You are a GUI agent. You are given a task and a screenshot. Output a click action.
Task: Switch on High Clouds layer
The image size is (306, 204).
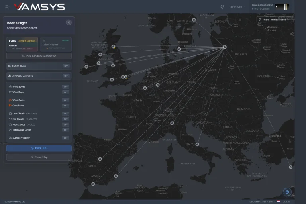click(66, 124)
